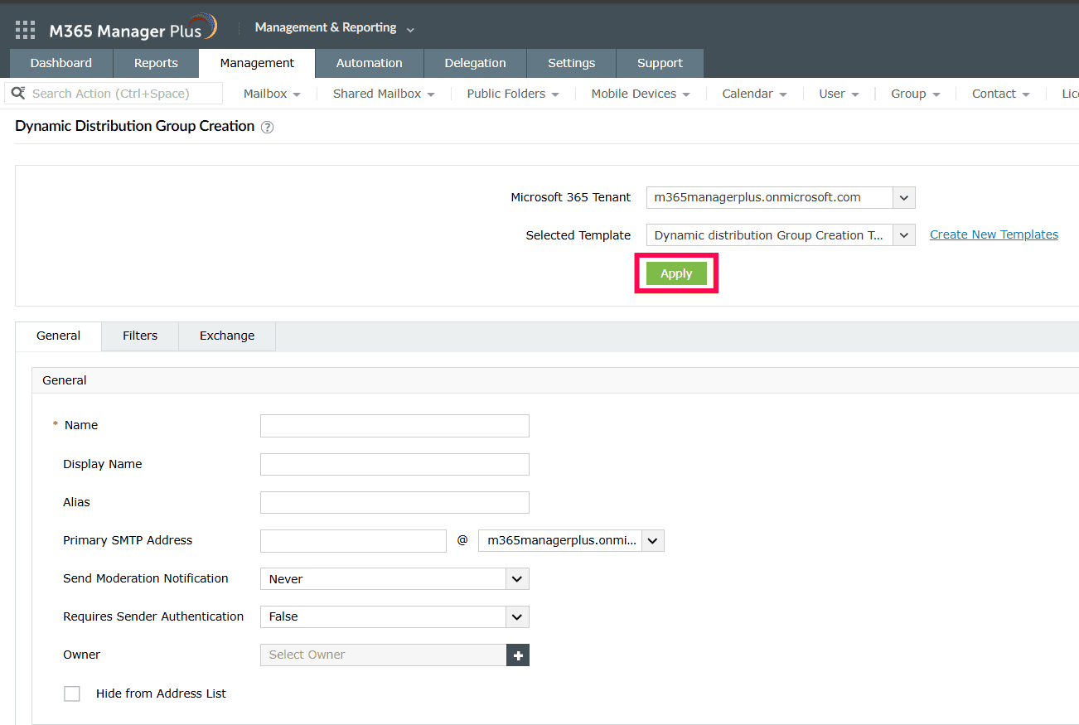The height and width of the screenshot is (725, 1079).
Task: Open Send Moderation Notification dropdown
Action: tap(394, 579)
